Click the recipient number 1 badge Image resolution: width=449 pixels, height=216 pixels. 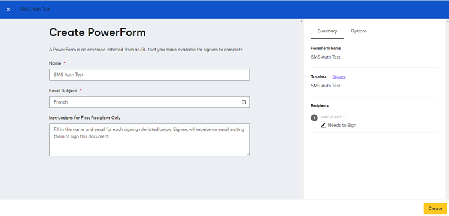(x=314, y=118)
